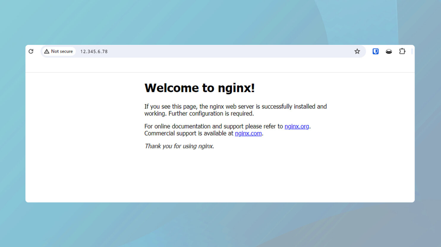Open the Bitwarden shield extension
This screenshot has width=441, height=247.
point(375,51)
